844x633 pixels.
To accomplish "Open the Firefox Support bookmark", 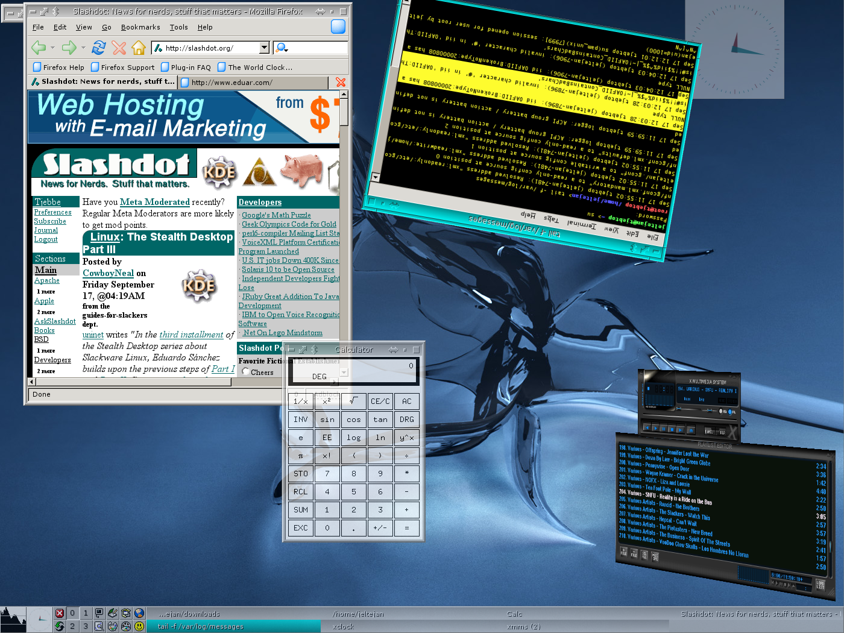I will pyautogui.click(x=122, y=67).
